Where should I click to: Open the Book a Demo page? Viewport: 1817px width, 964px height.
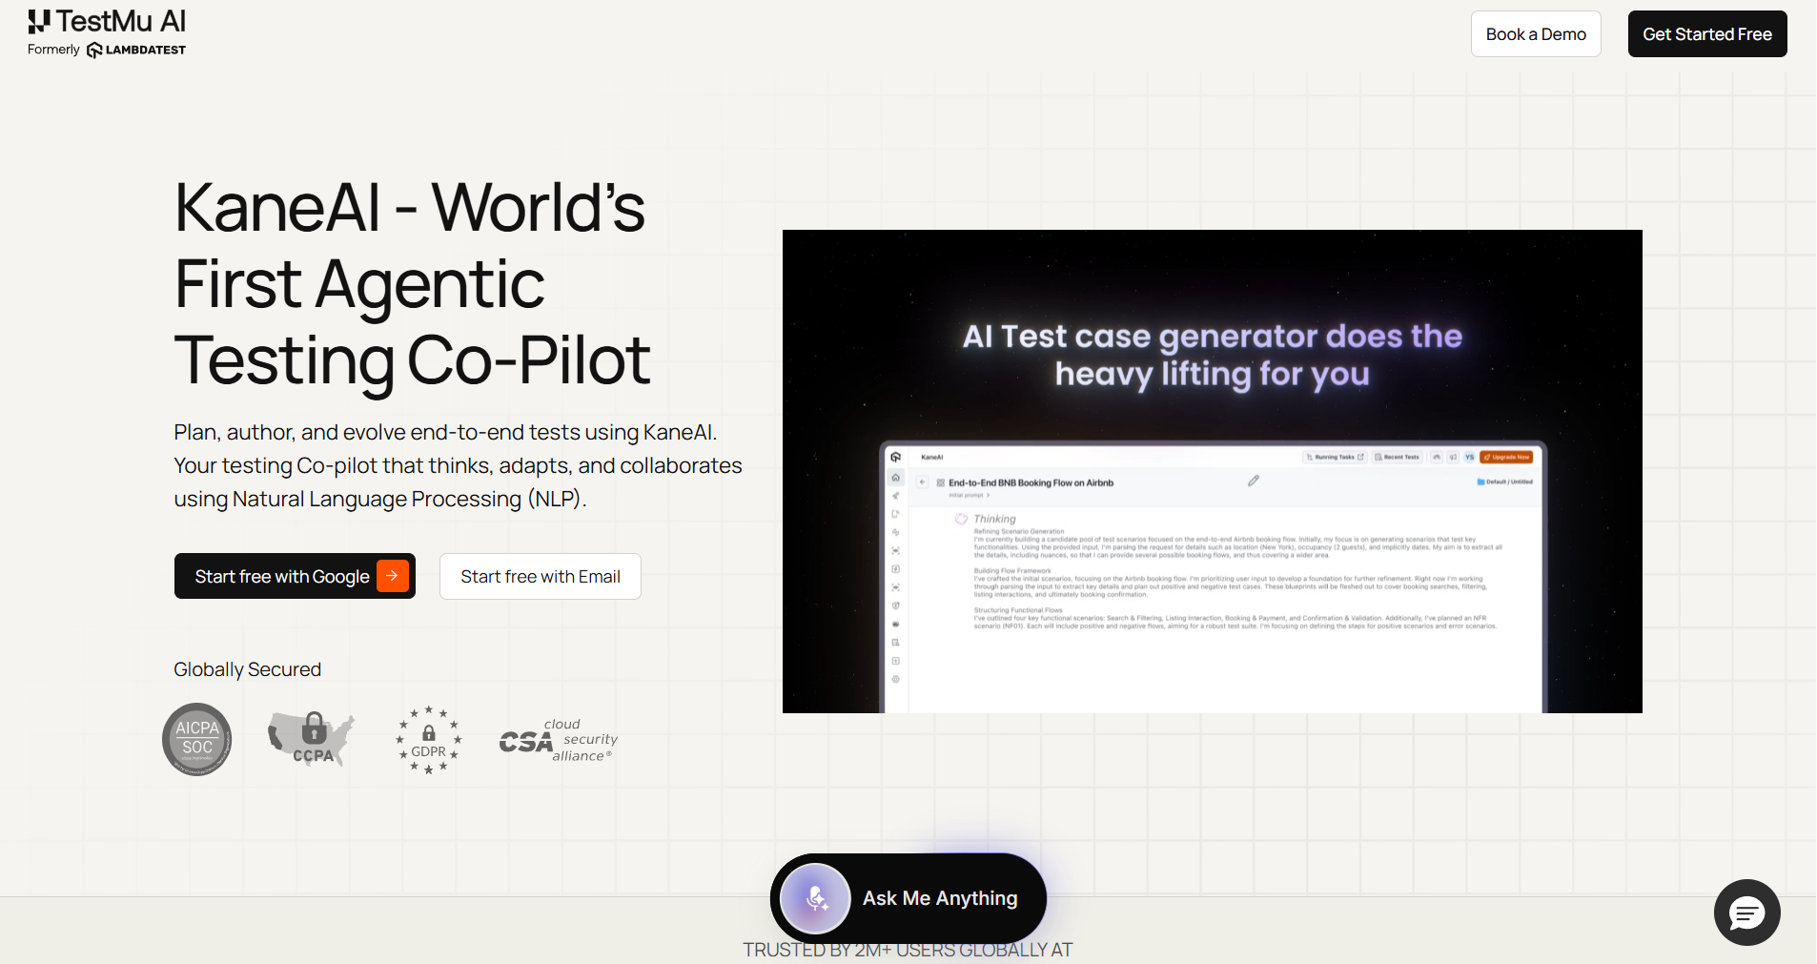click(x=1536, y=34)
